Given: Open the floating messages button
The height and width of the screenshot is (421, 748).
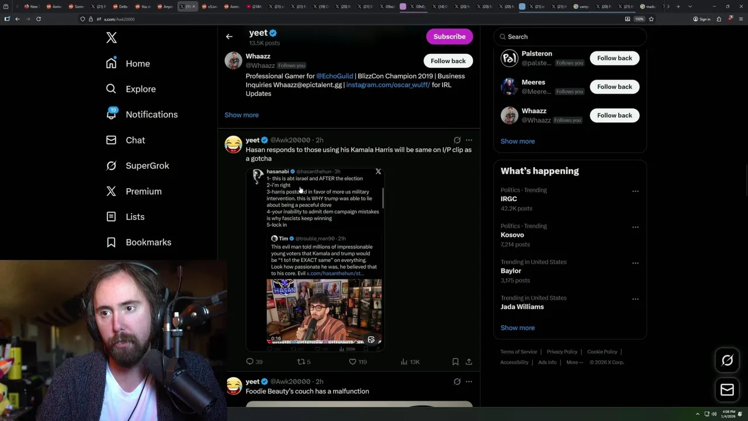Looking at the screenshot, I should coord(727,389).
